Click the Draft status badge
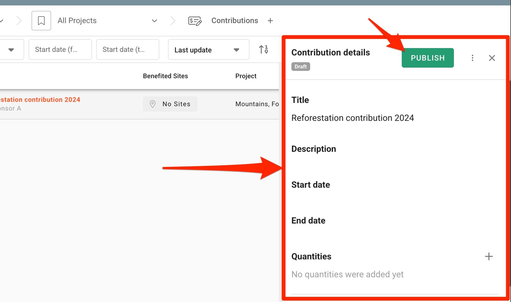Viewport: 511px width, 302px height. [x=301, y=67]
